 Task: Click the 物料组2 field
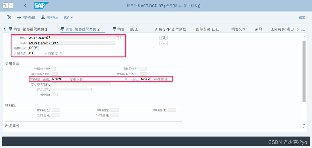[x=115, y=110]
